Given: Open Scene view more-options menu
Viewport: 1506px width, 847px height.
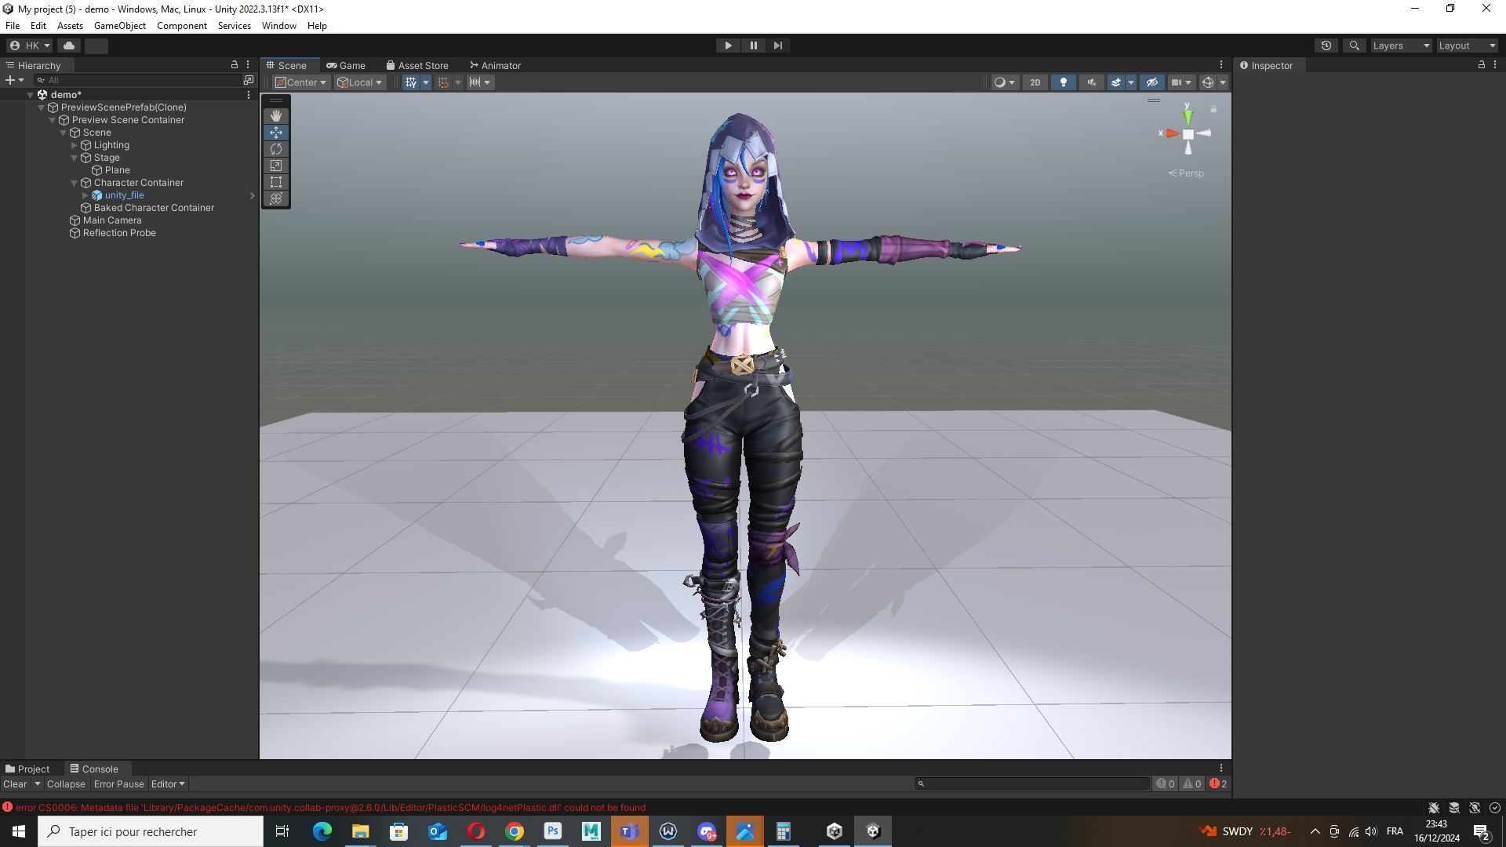Looking at the screenshot, I should point(1221,65).
